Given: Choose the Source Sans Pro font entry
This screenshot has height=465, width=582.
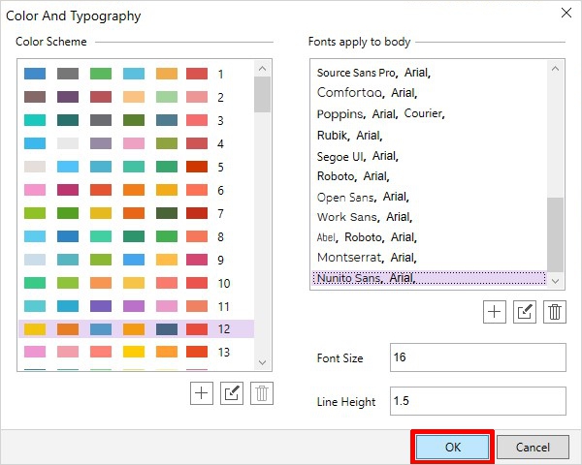Looking at the screenshot, I should click(374, 73).
